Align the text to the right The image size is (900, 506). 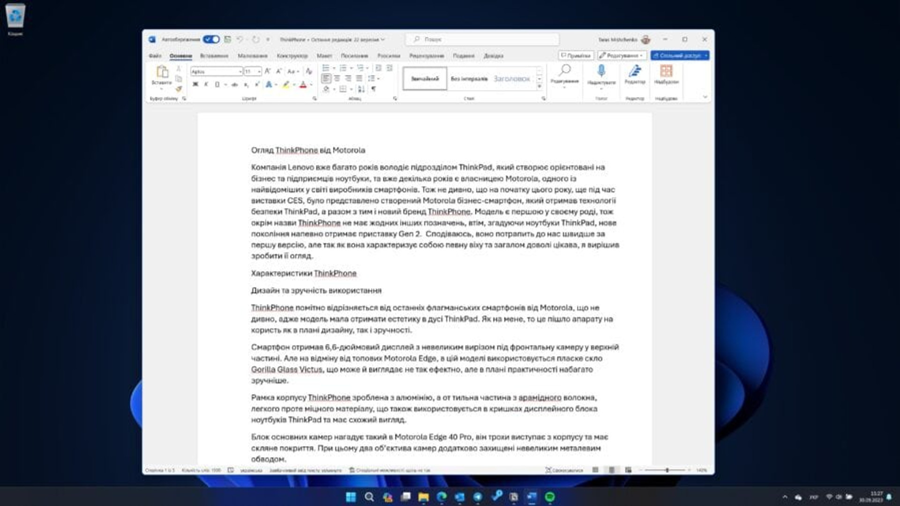[348, 78]
